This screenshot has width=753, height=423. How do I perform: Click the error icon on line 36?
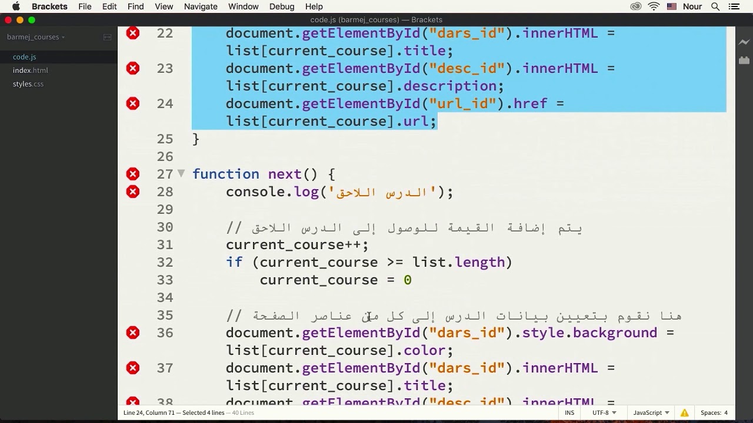point(133,333)
